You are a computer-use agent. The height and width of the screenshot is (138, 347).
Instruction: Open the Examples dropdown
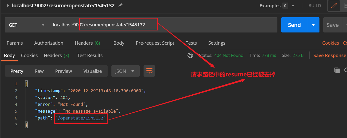(x=277, y=6)
